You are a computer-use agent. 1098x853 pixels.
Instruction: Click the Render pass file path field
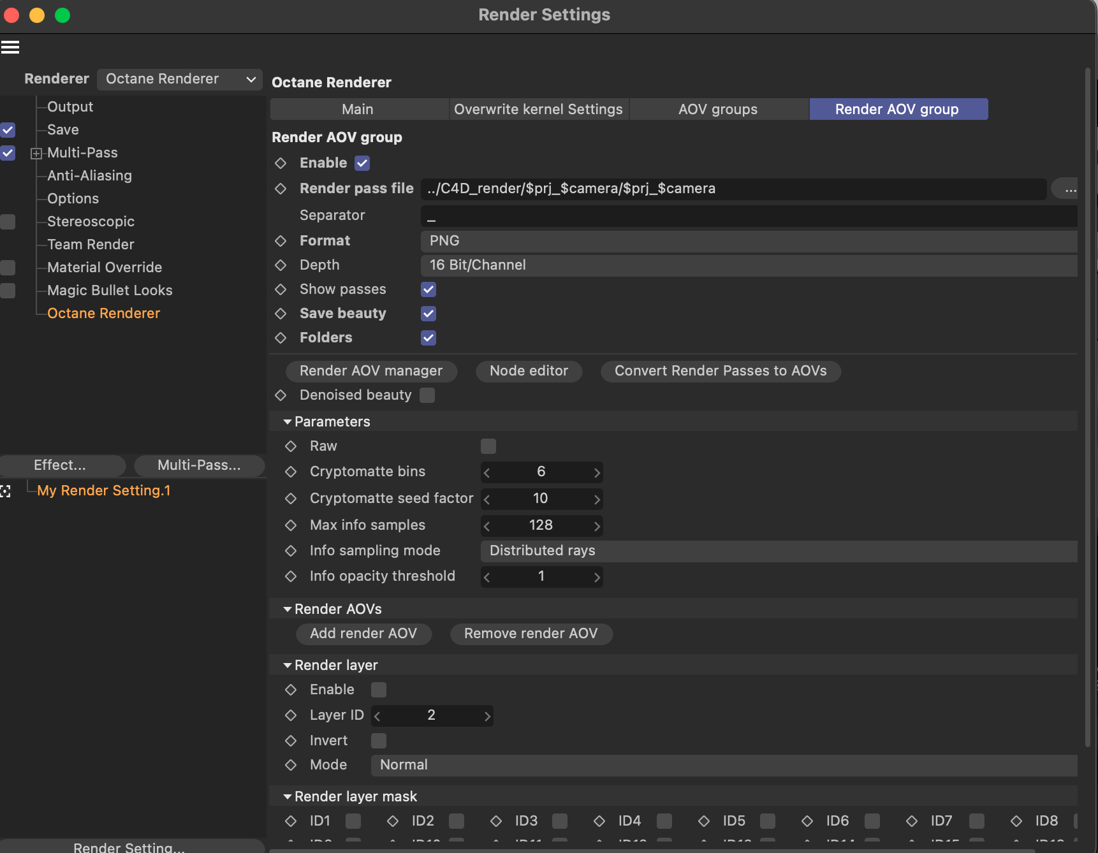(733, 189)
